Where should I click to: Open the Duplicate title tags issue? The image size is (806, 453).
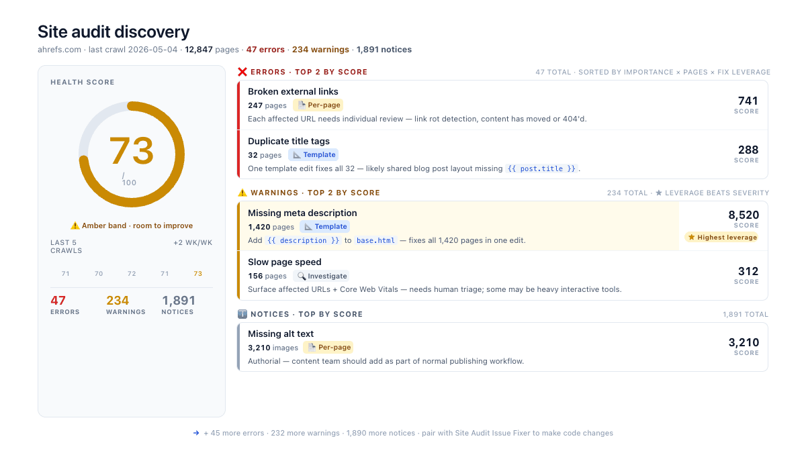click(502, 154)
